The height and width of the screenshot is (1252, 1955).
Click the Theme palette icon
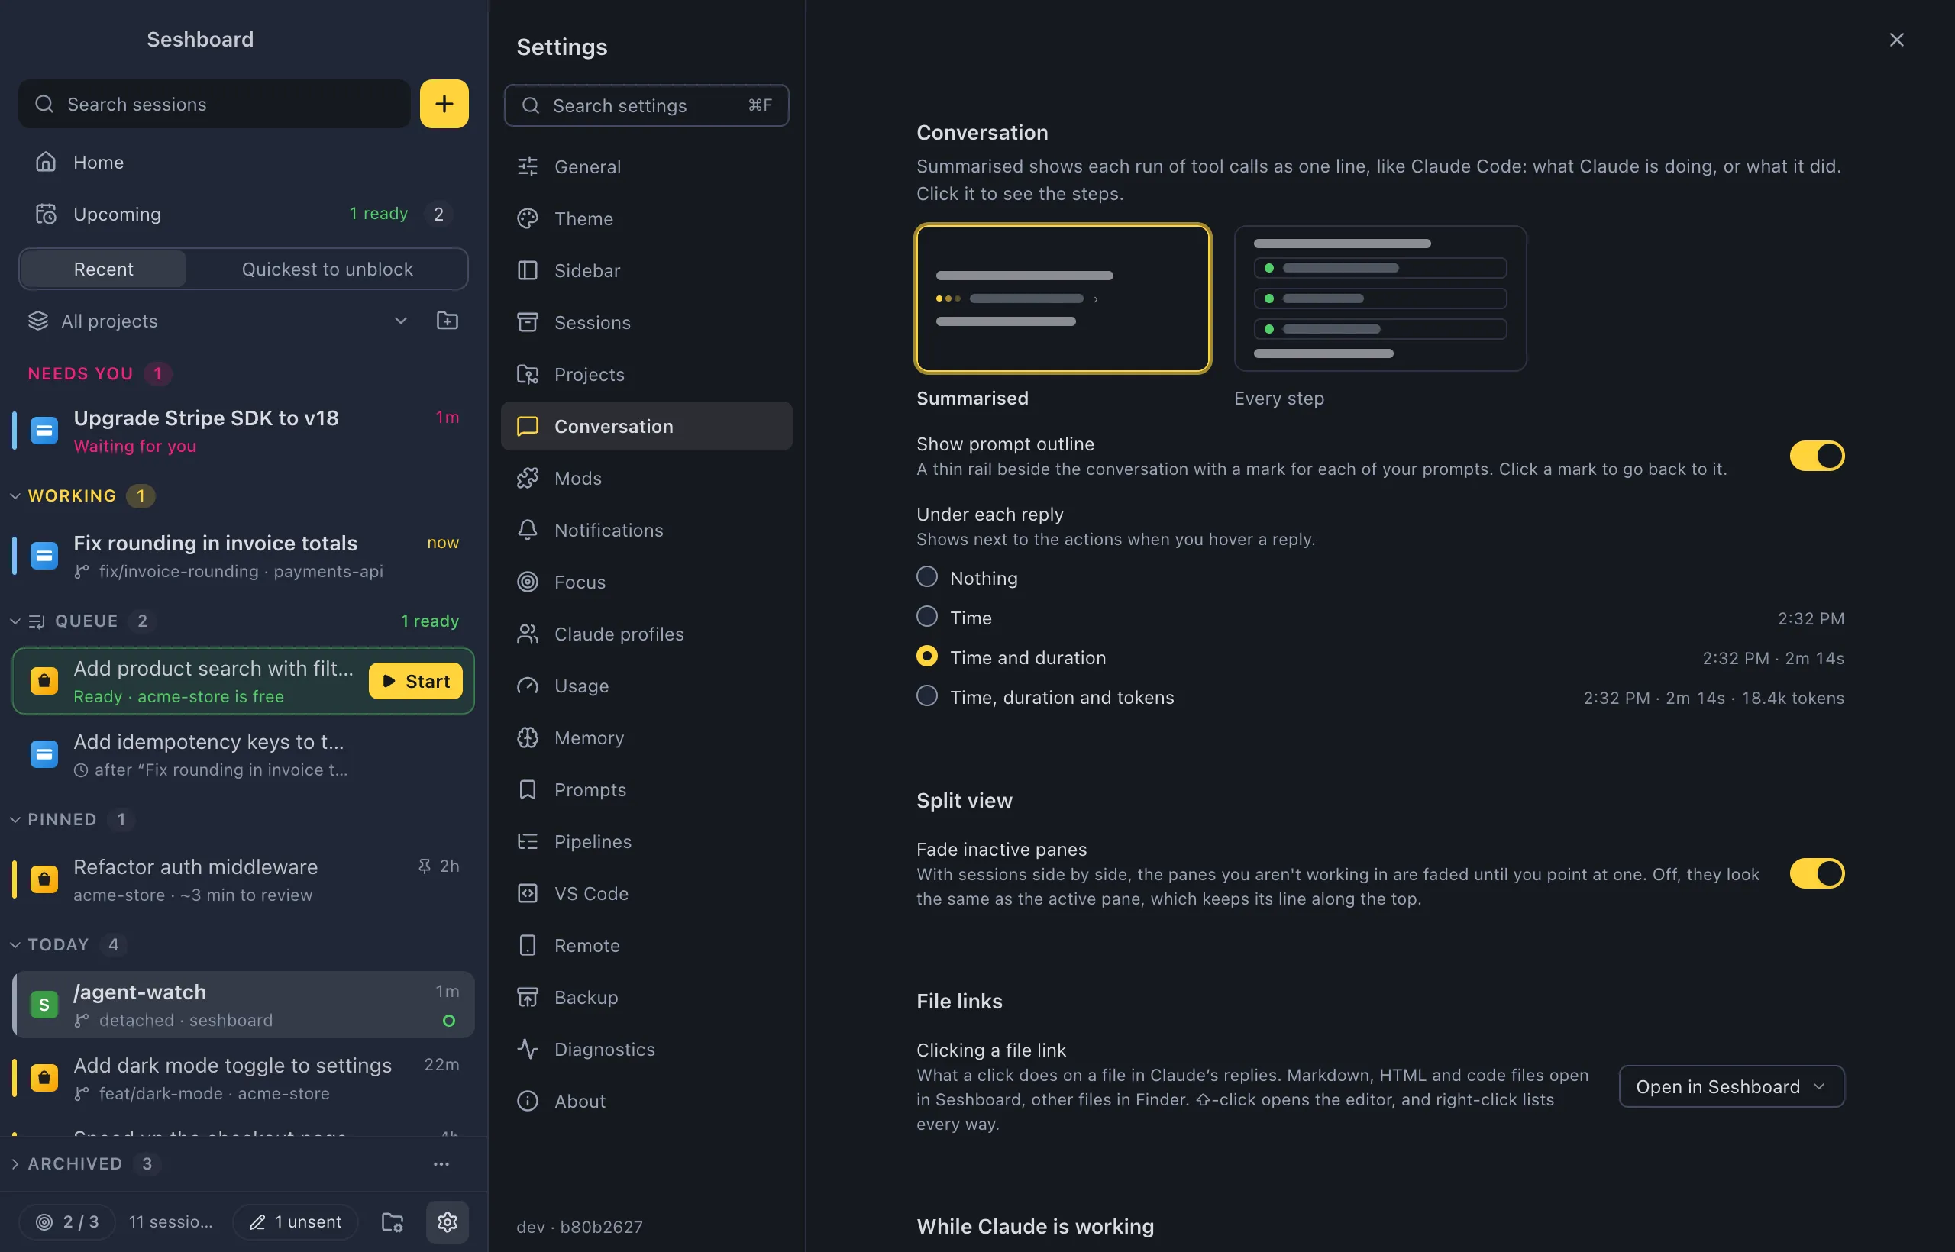pos(528,218)
